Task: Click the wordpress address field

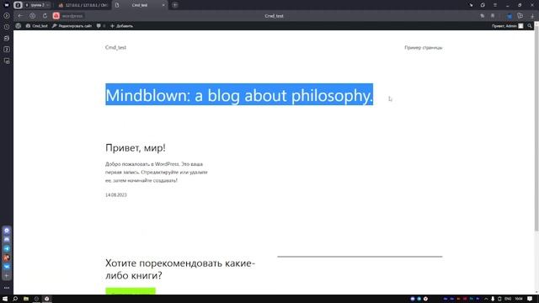Action: [x=72, y=16]
